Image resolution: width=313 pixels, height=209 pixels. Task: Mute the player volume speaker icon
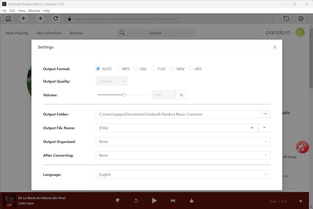point(301,201)
